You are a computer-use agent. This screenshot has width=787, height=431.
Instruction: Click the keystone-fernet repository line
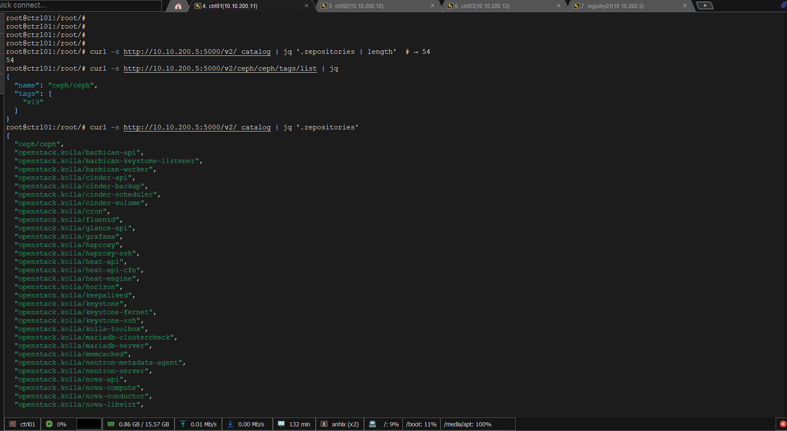tap(85, 312)
